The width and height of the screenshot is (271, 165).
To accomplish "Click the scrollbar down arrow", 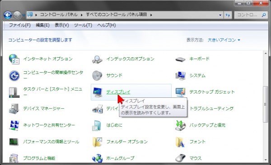I will (x=266, y=160).
